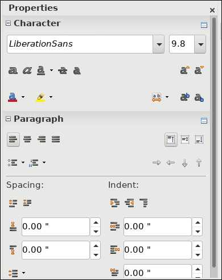222x280 pixels.
Task: Click first line indent field
Action: coord(158,271)
